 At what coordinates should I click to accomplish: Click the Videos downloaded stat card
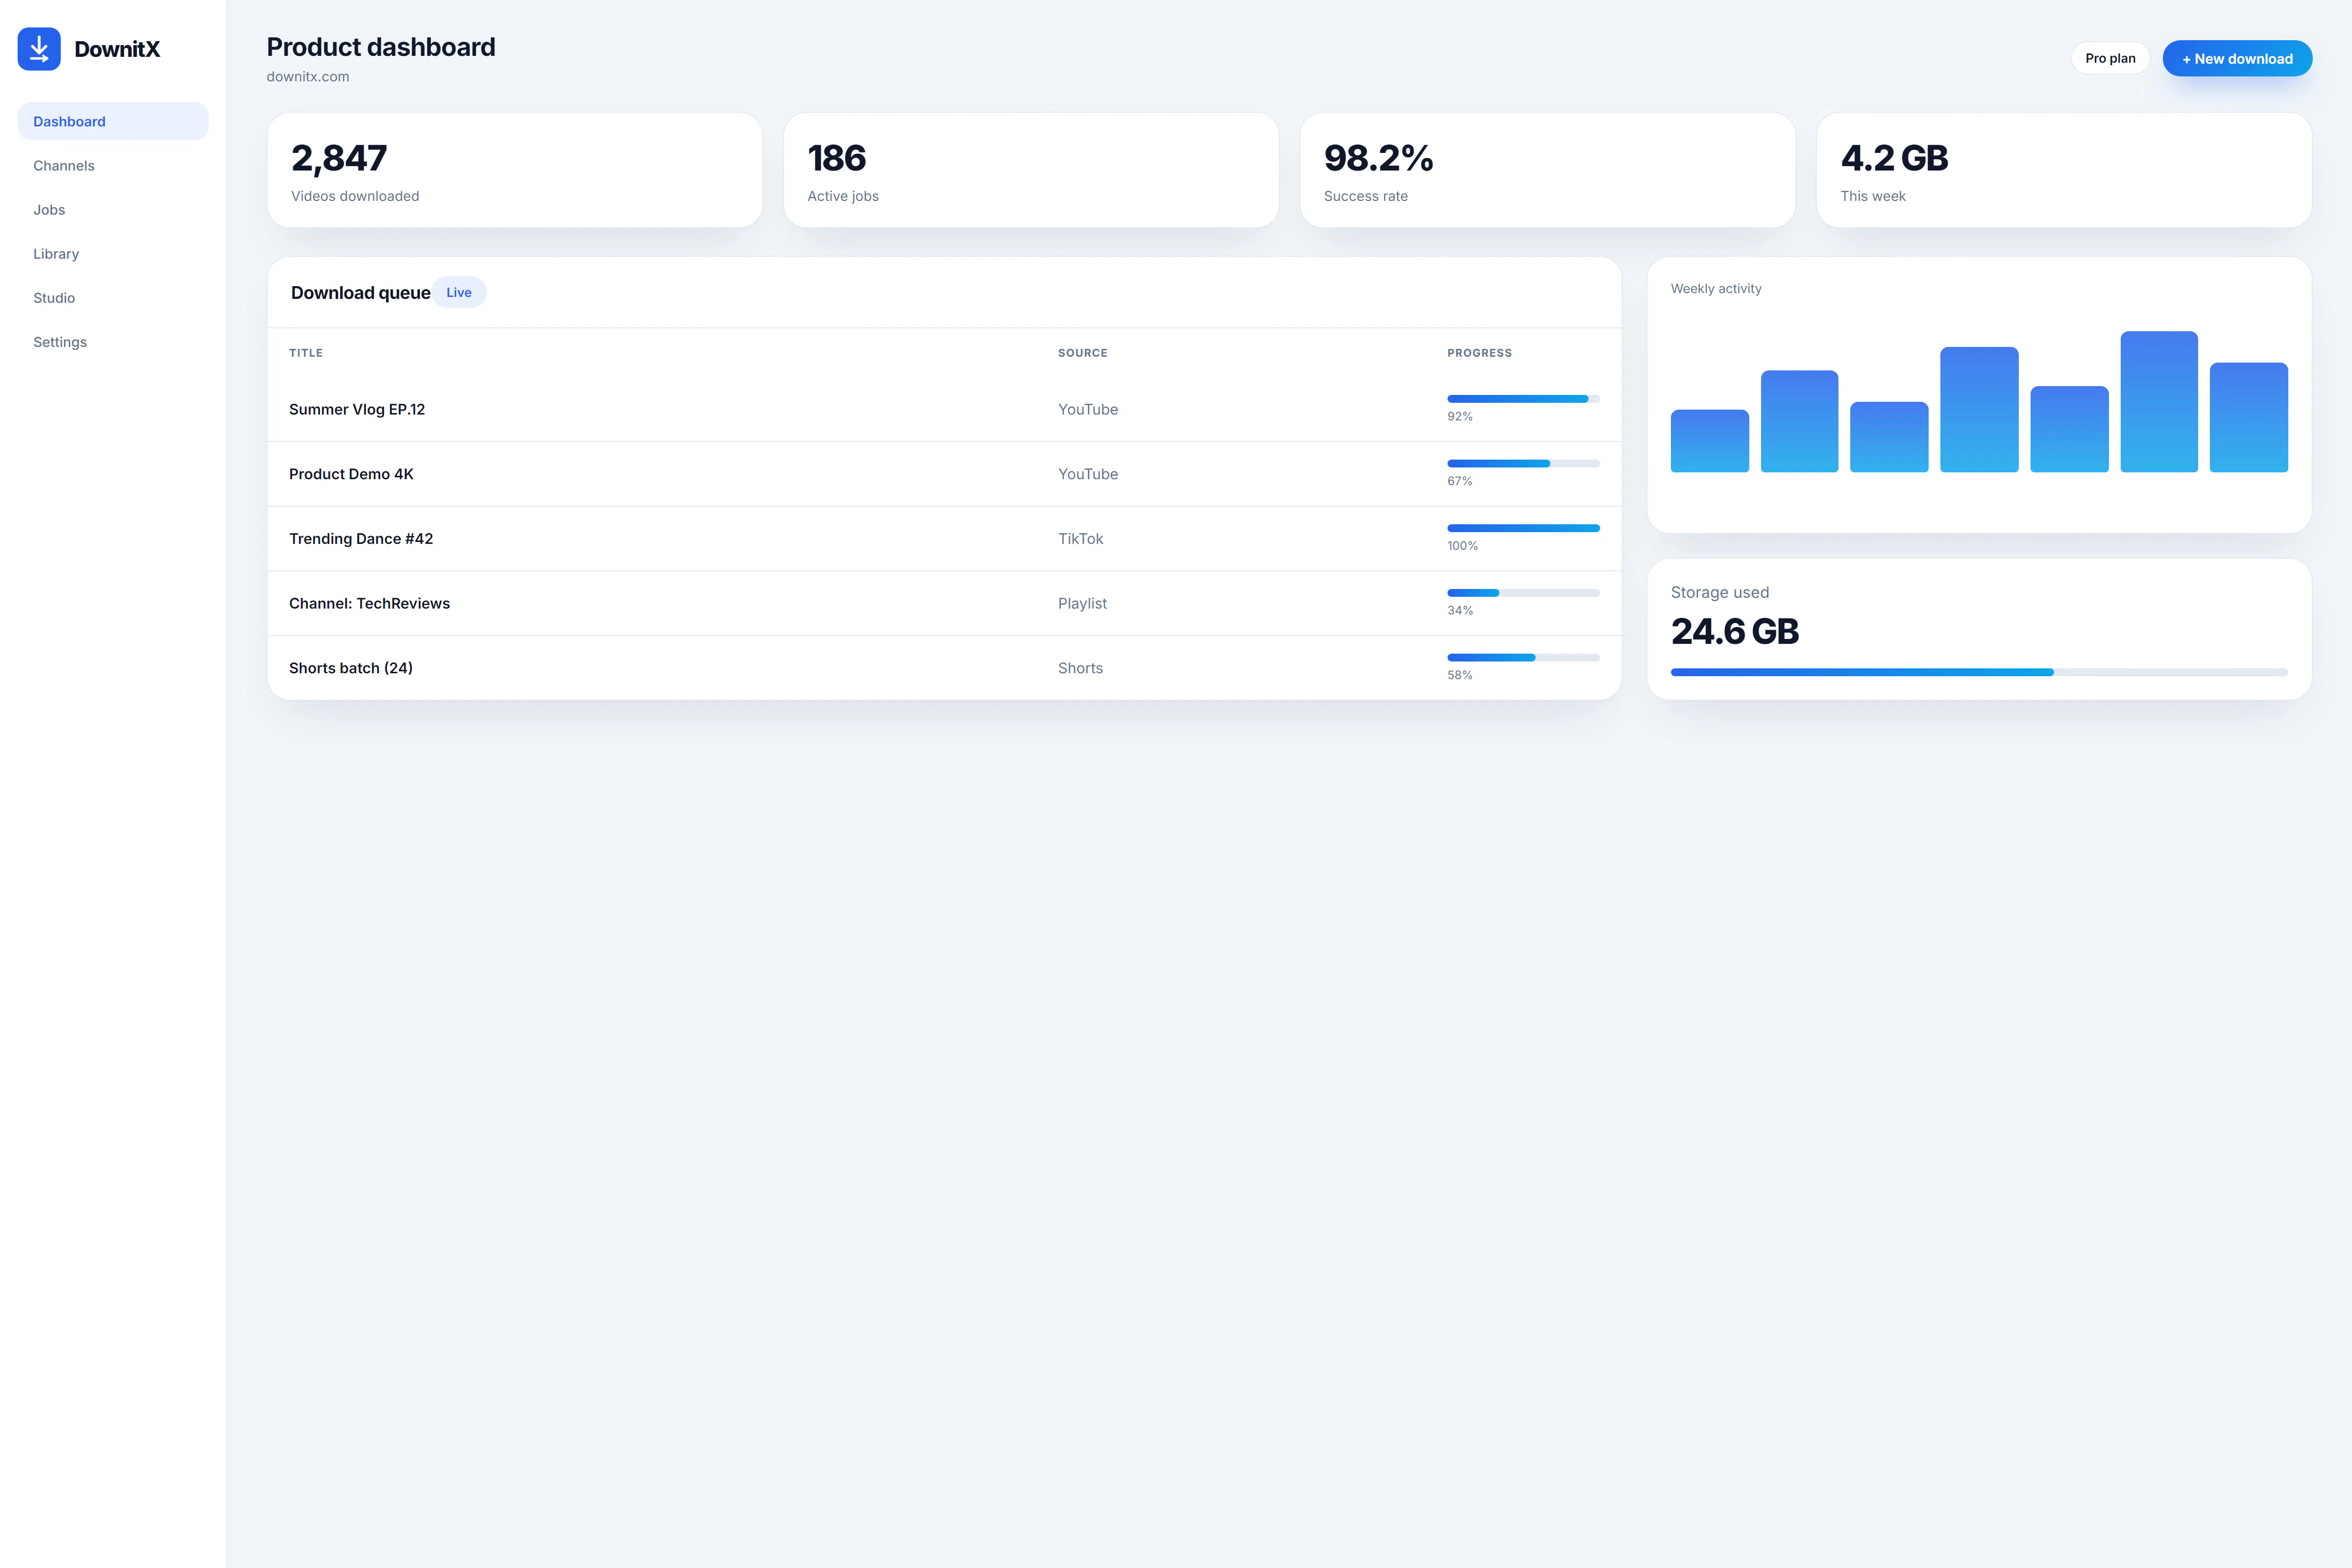click(515, 170)
